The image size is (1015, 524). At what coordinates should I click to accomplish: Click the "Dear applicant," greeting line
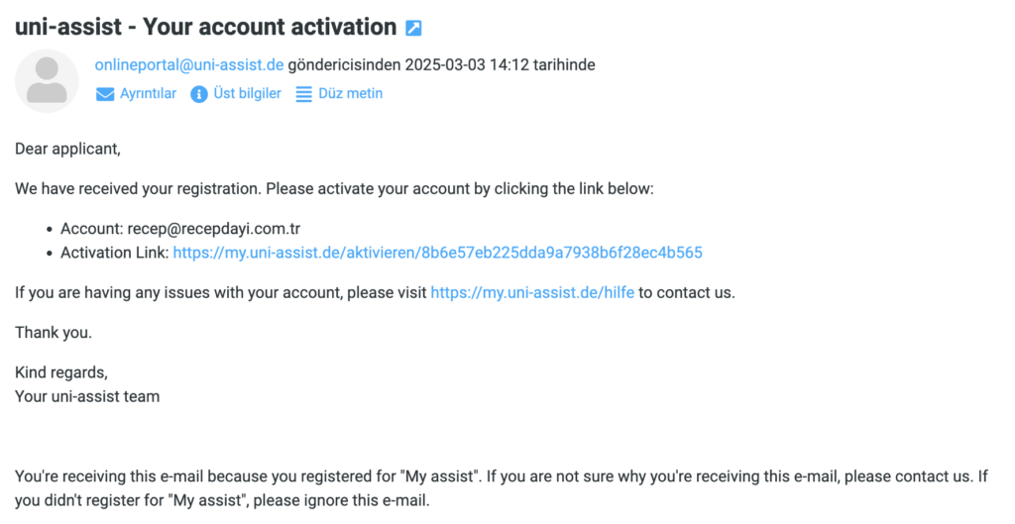click(x=67, y=150)
